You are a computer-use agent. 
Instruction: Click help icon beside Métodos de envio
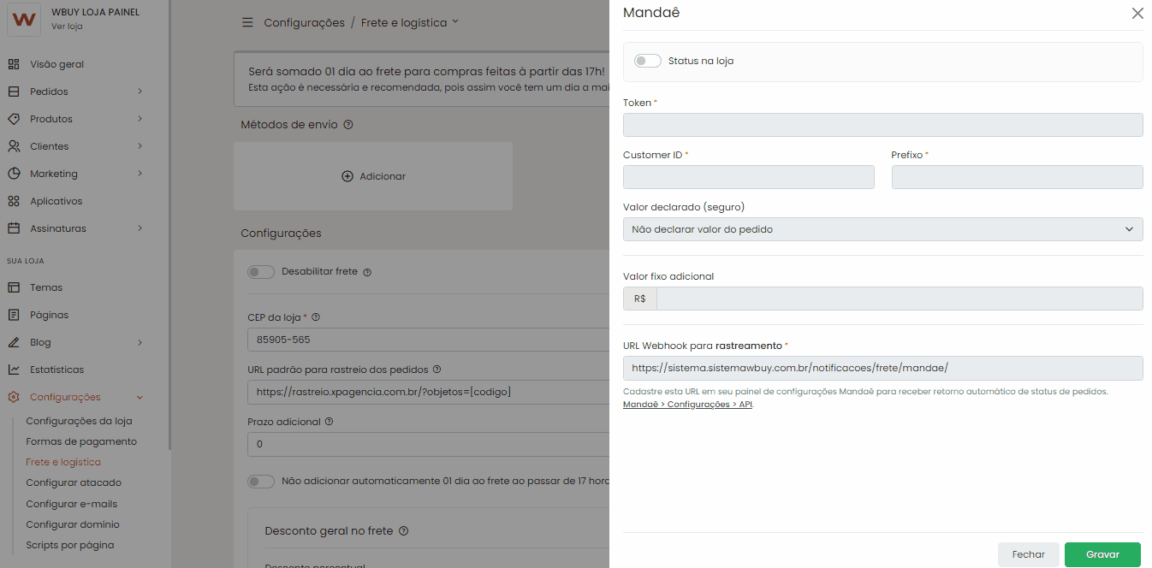[348, 125]
